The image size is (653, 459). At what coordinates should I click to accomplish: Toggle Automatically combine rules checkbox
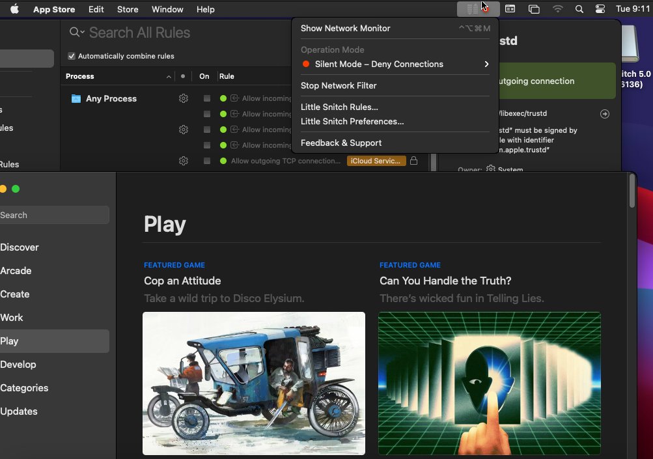tap(72, 56)
